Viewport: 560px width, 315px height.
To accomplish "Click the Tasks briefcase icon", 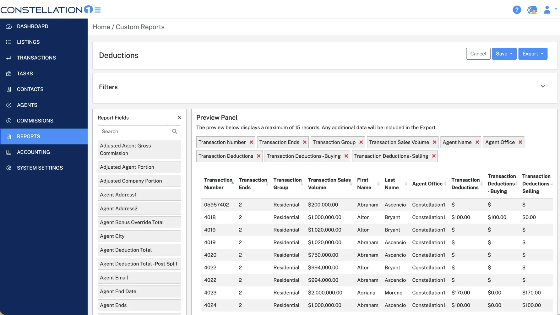I will tap(9, 73).
